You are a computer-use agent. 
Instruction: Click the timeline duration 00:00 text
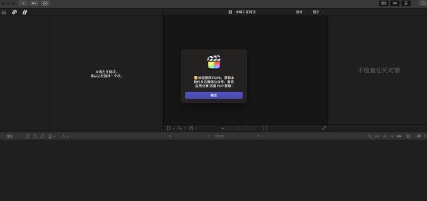pos(219,136)
